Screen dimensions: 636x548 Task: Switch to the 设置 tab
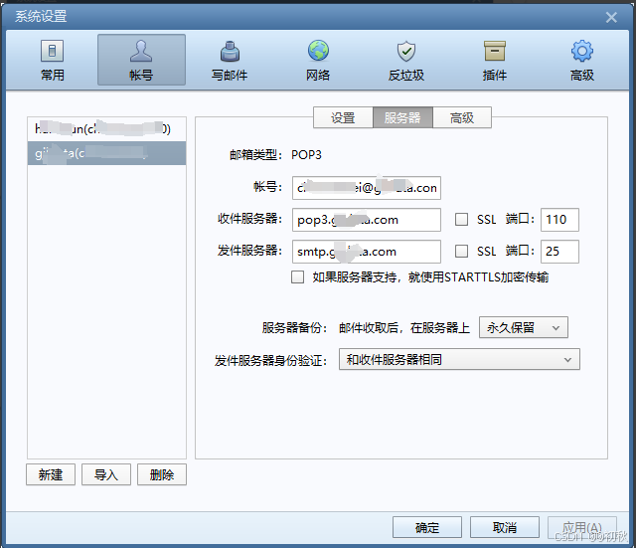343,117
